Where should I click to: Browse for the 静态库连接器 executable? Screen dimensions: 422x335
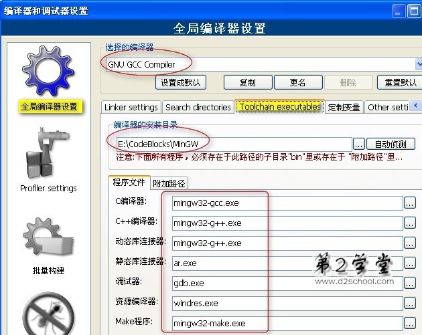(x=410, y=263)
